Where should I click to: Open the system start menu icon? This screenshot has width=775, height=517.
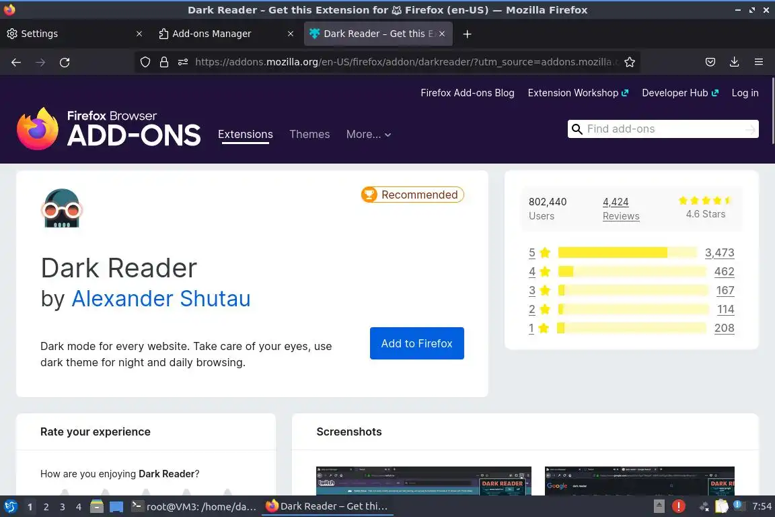click(11, 506)
